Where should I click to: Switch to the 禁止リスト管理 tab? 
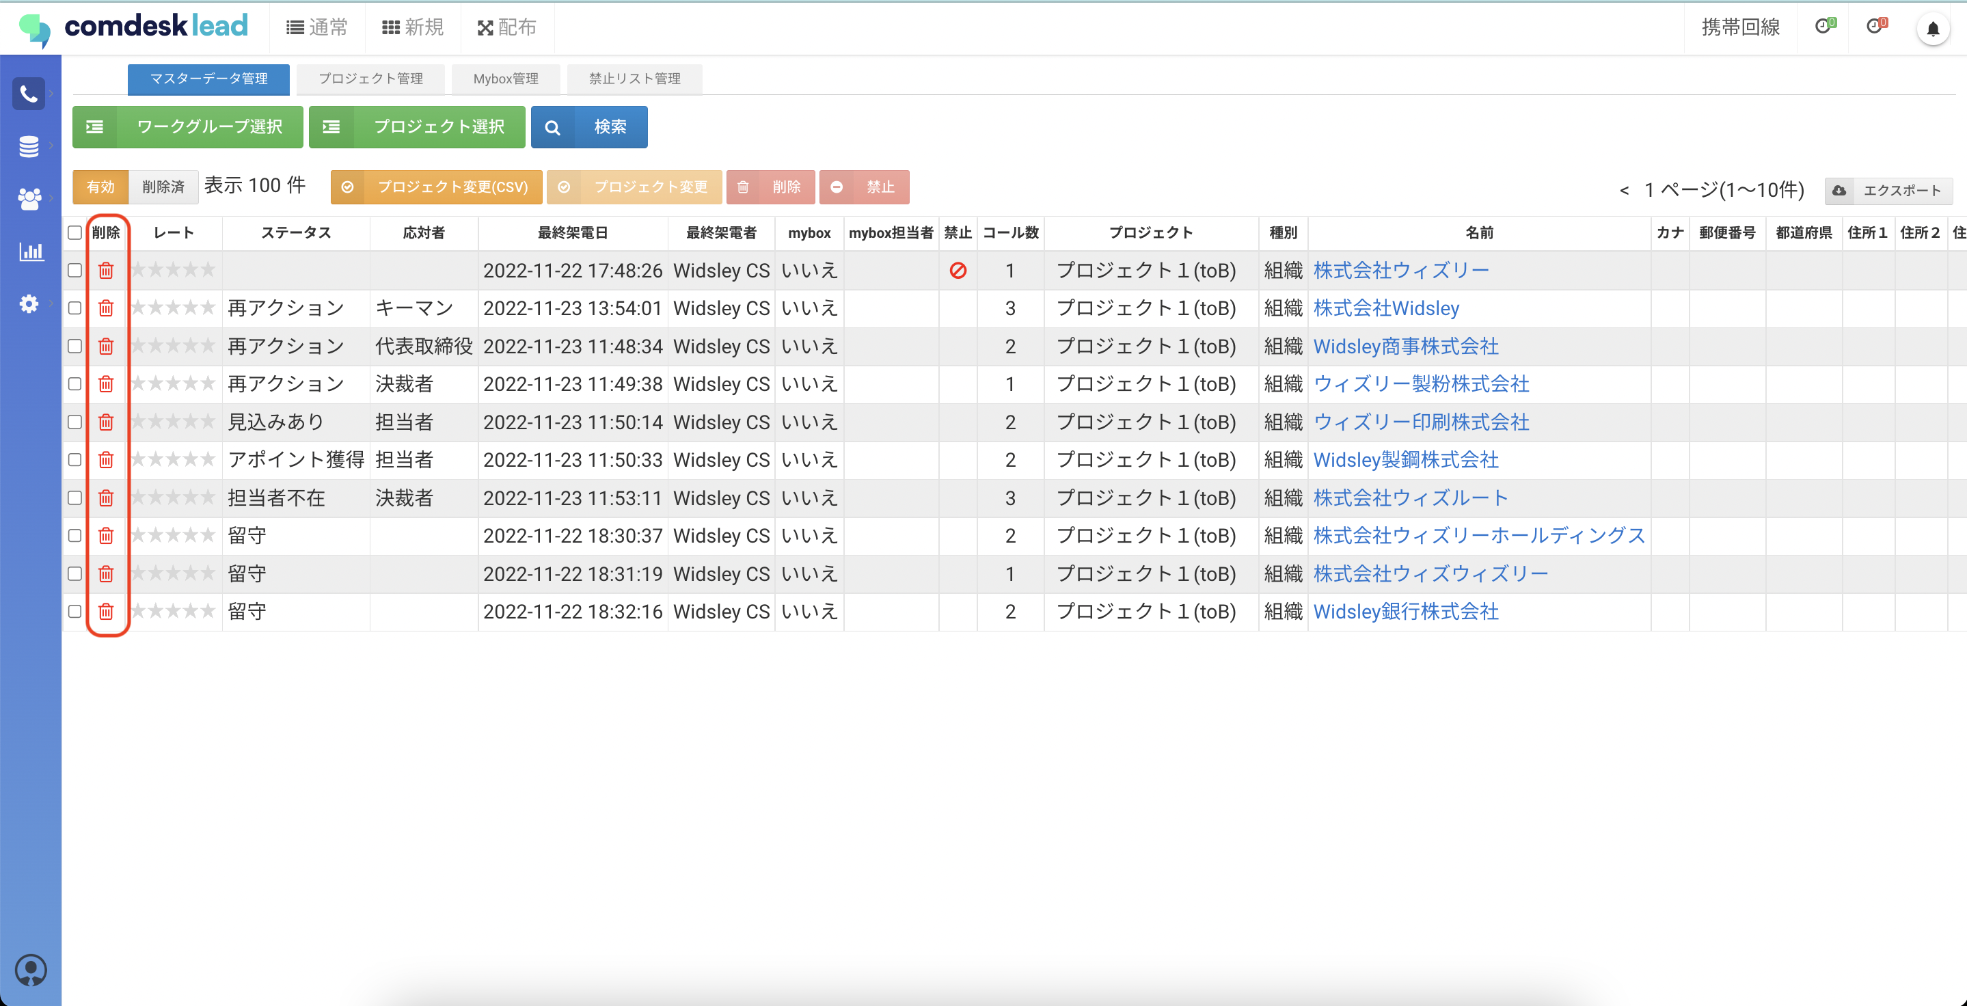point(634,79)
